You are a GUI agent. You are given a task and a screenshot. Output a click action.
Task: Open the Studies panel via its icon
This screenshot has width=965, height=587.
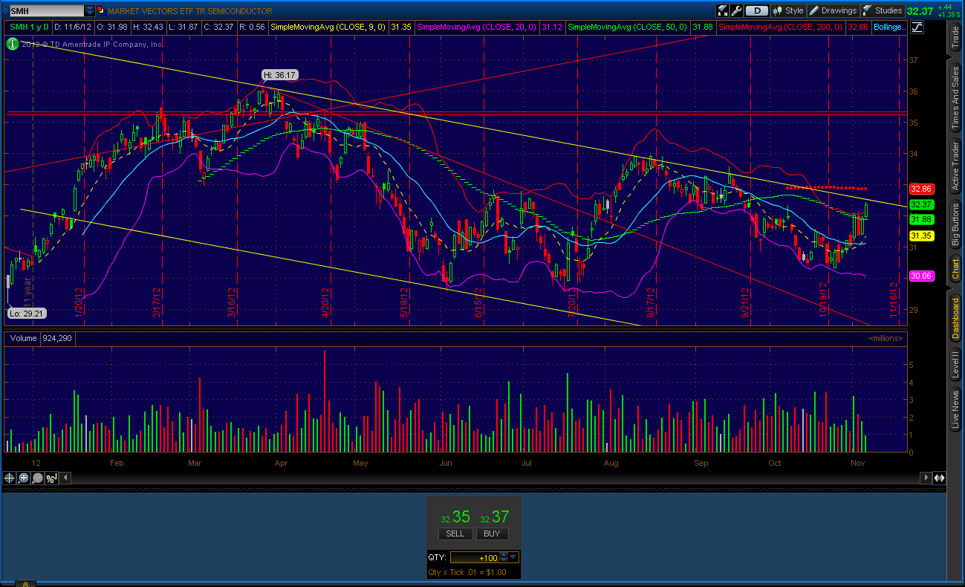click(867, 10)
